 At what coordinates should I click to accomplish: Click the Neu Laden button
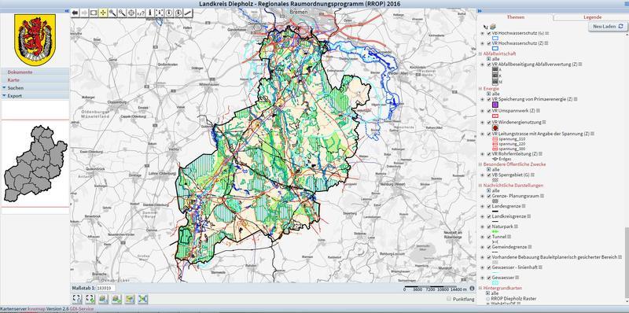pyautogui.click(x=608, y=26)
